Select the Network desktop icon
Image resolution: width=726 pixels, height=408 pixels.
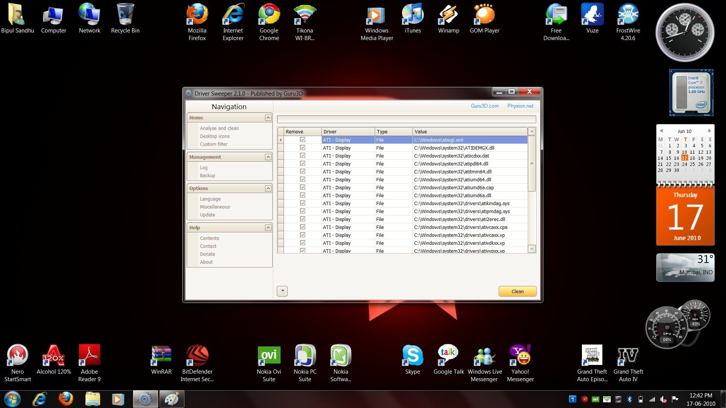[x=89, y=19]
